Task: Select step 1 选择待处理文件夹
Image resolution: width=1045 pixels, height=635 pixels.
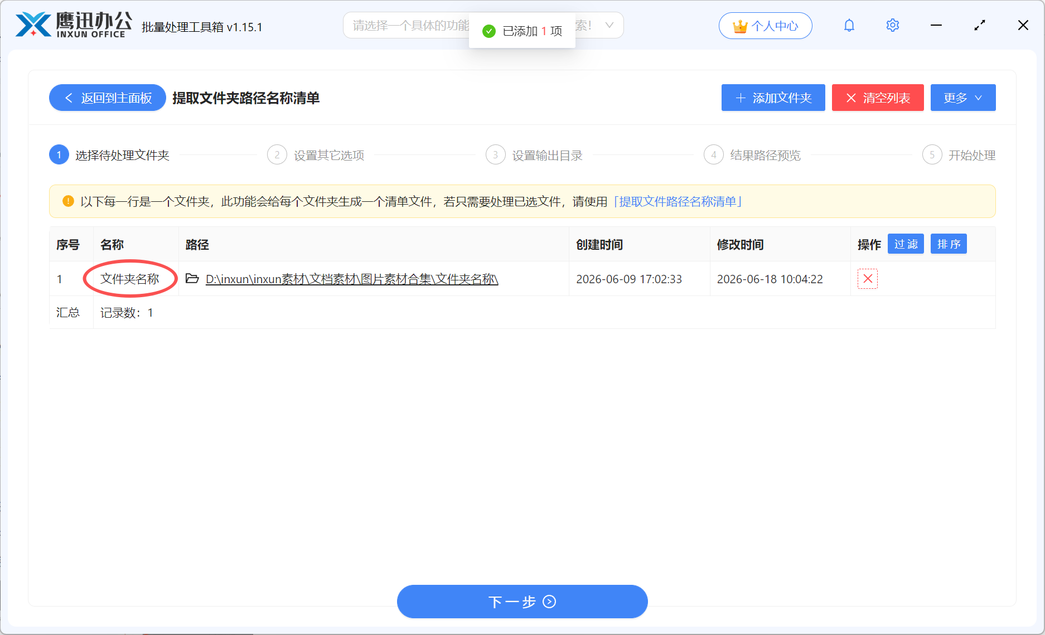Action: click(x=109, y=155)
